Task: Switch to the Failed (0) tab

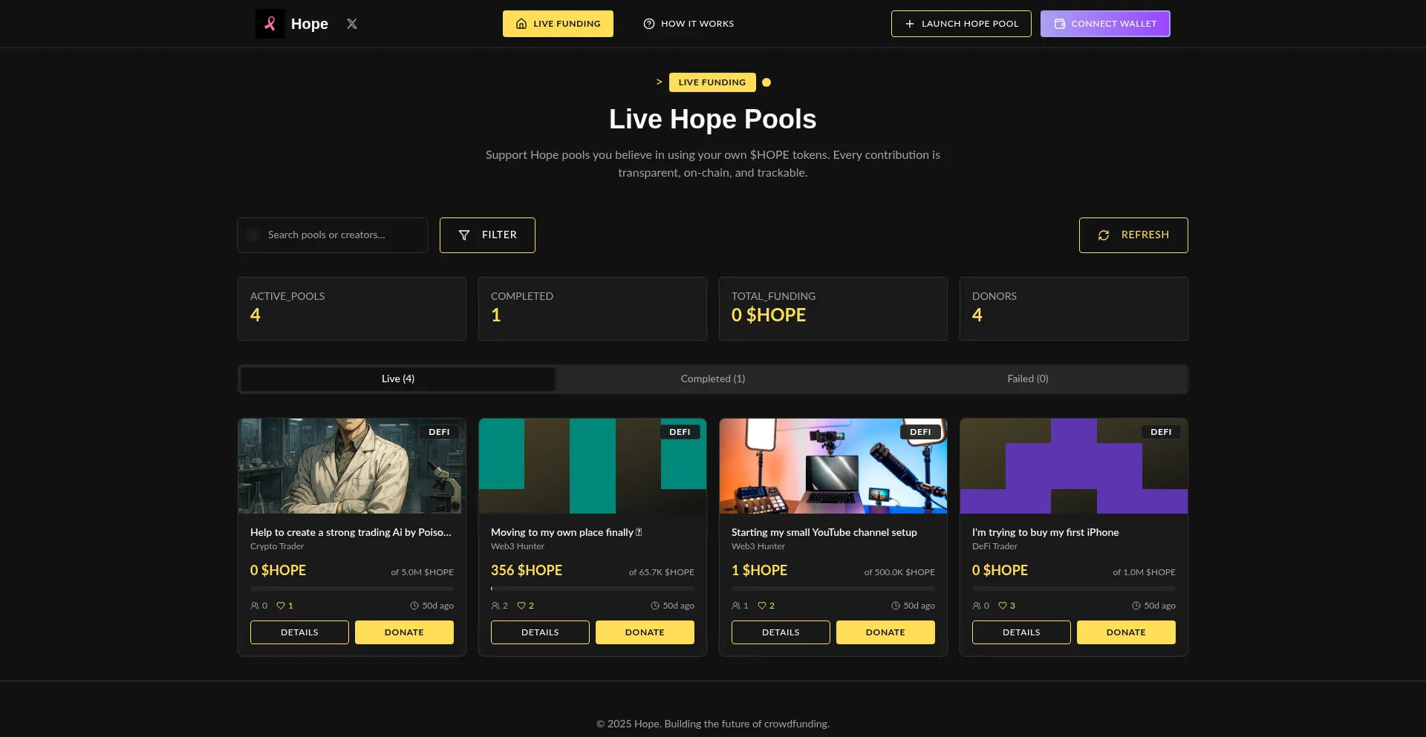Action: tap(1028, 379)
